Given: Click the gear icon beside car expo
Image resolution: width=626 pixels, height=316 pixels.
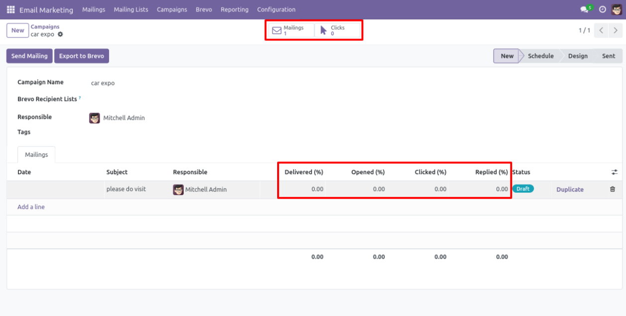Looking at the screenshot, I should (61, 34).
